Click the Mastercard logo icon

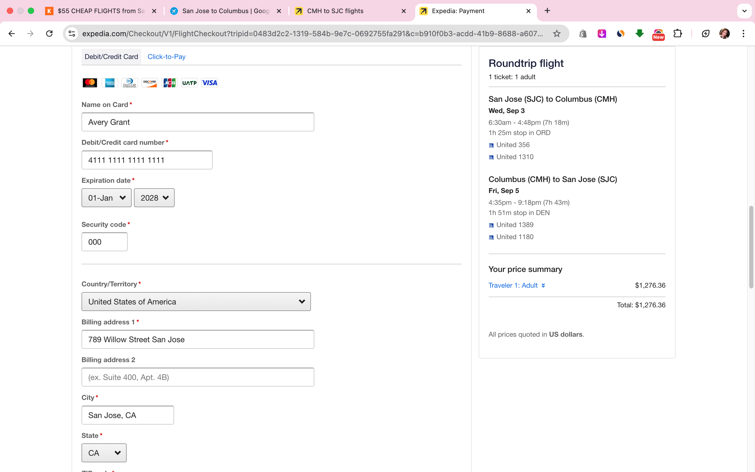[90, 83]
